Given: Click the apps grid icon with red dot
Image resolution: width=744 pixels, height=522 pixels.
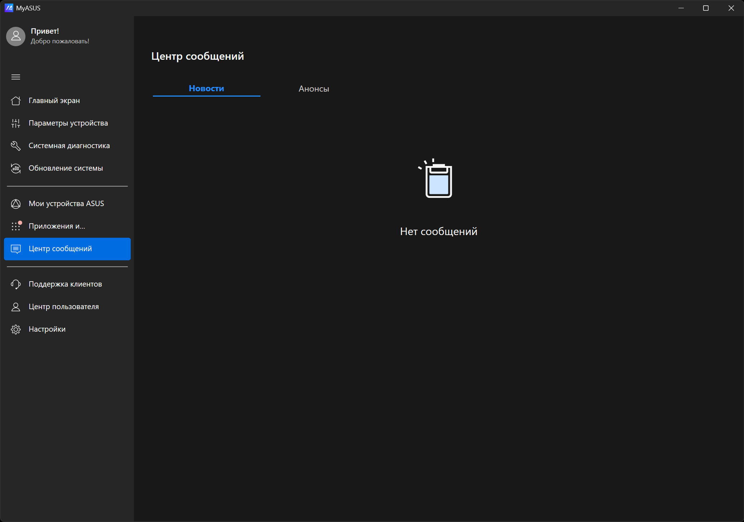Looking at the screenshot, I should pos(16,226).
